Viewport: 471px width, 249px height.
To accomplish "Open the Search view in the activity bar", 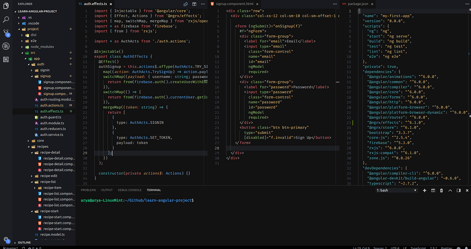I will 6,19.
